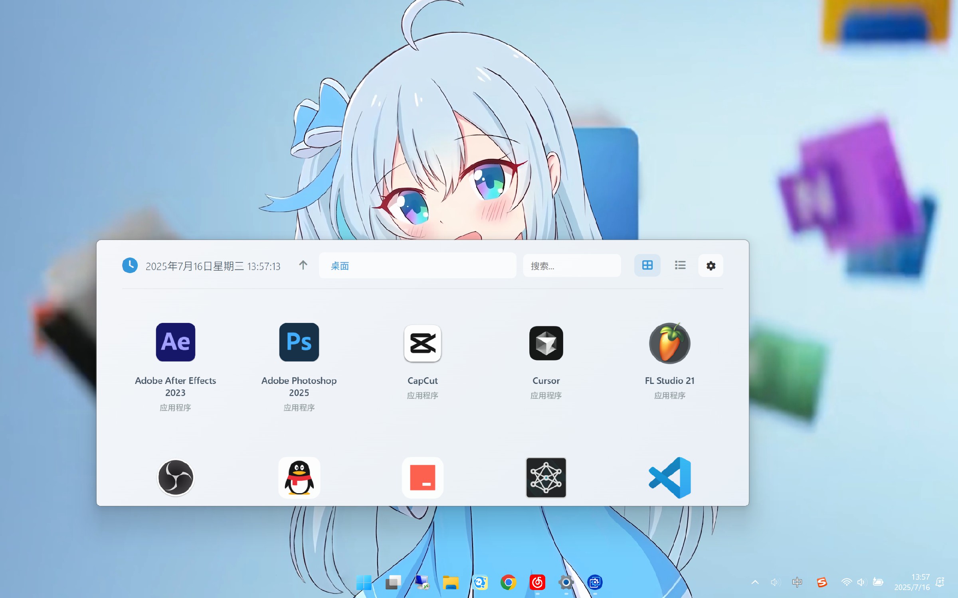Switch the launcher to list view
Viewport: 958px width, 598px height.
pyautogui.click(x=680, y=266)
